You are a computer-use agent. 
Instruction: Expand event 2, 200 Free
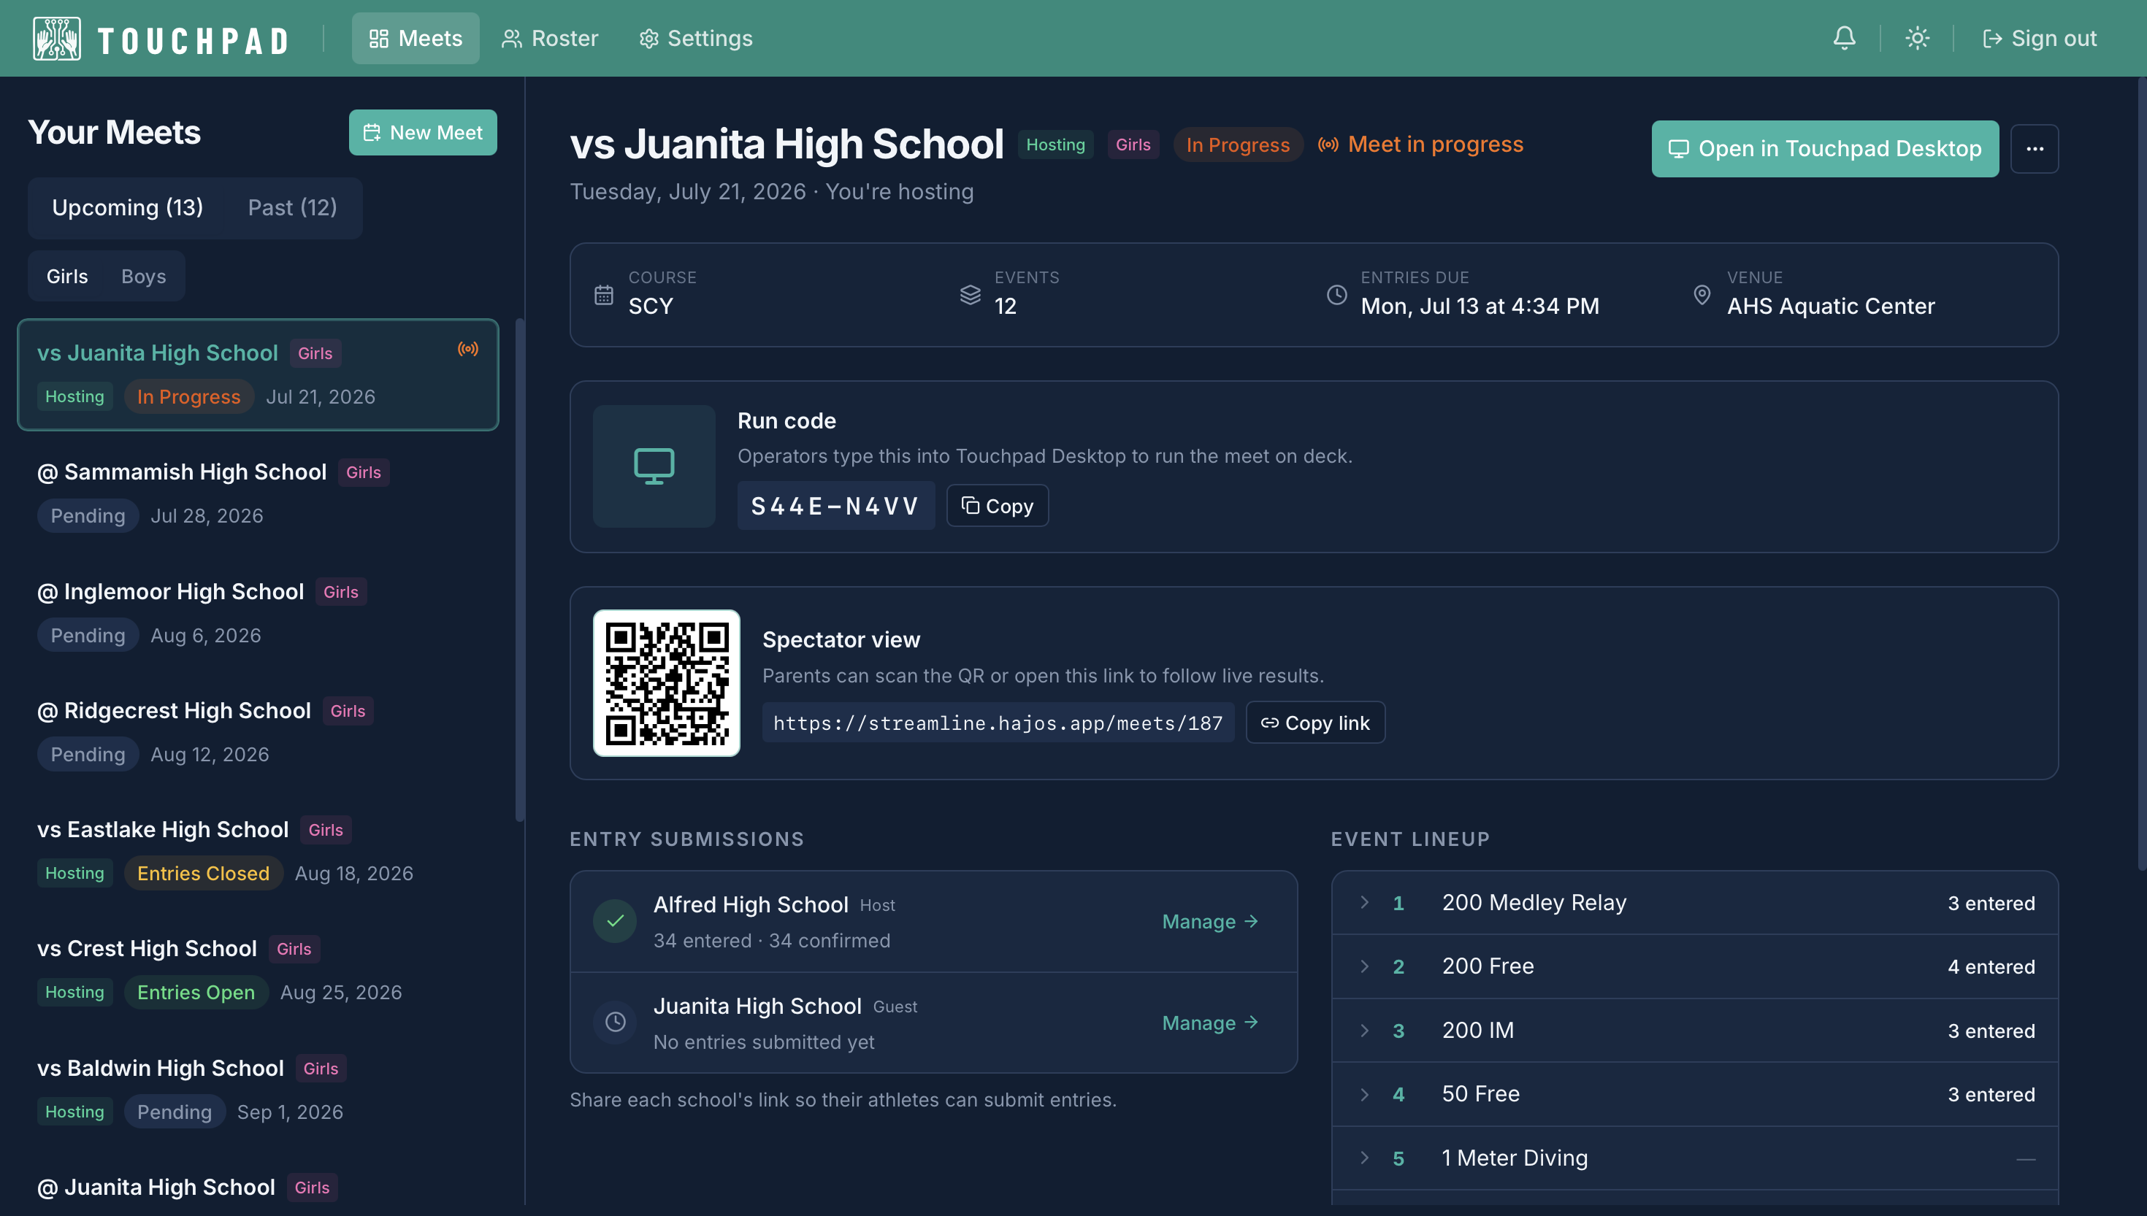pos(1694,966)
